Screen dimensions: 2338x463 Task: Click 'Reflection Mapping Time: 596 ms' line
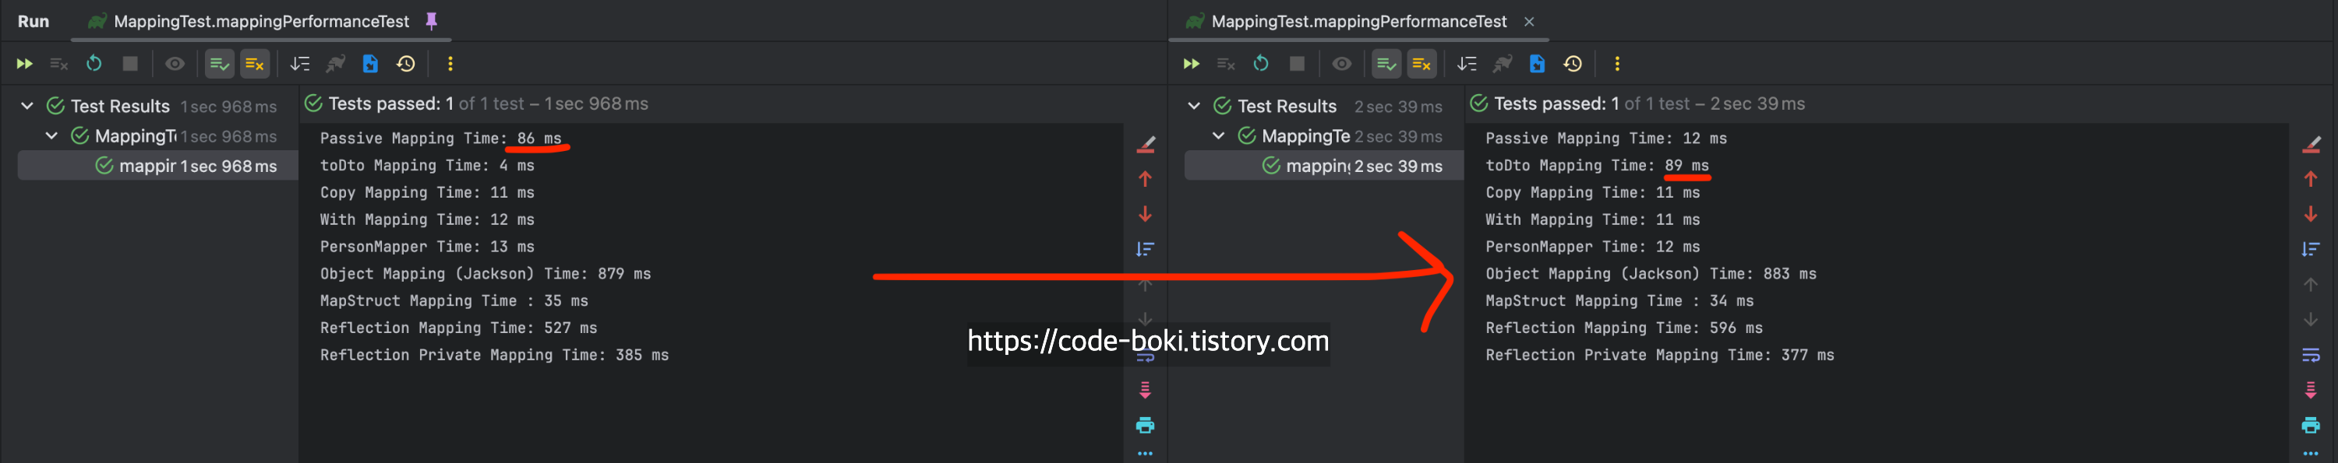coord(1623,328)
